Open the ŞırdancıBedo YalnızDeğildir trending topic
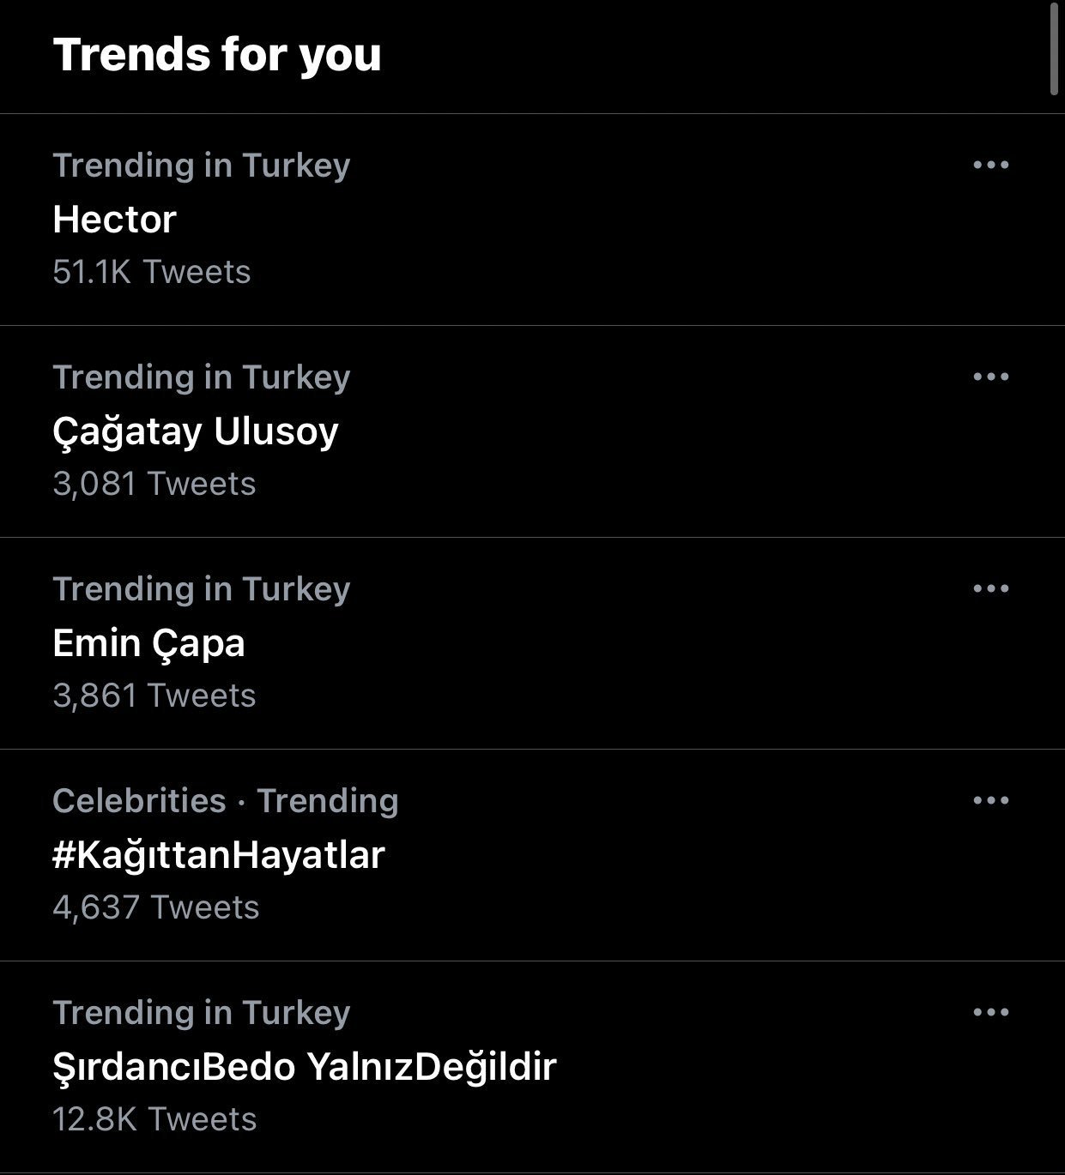 (305, 1067)
